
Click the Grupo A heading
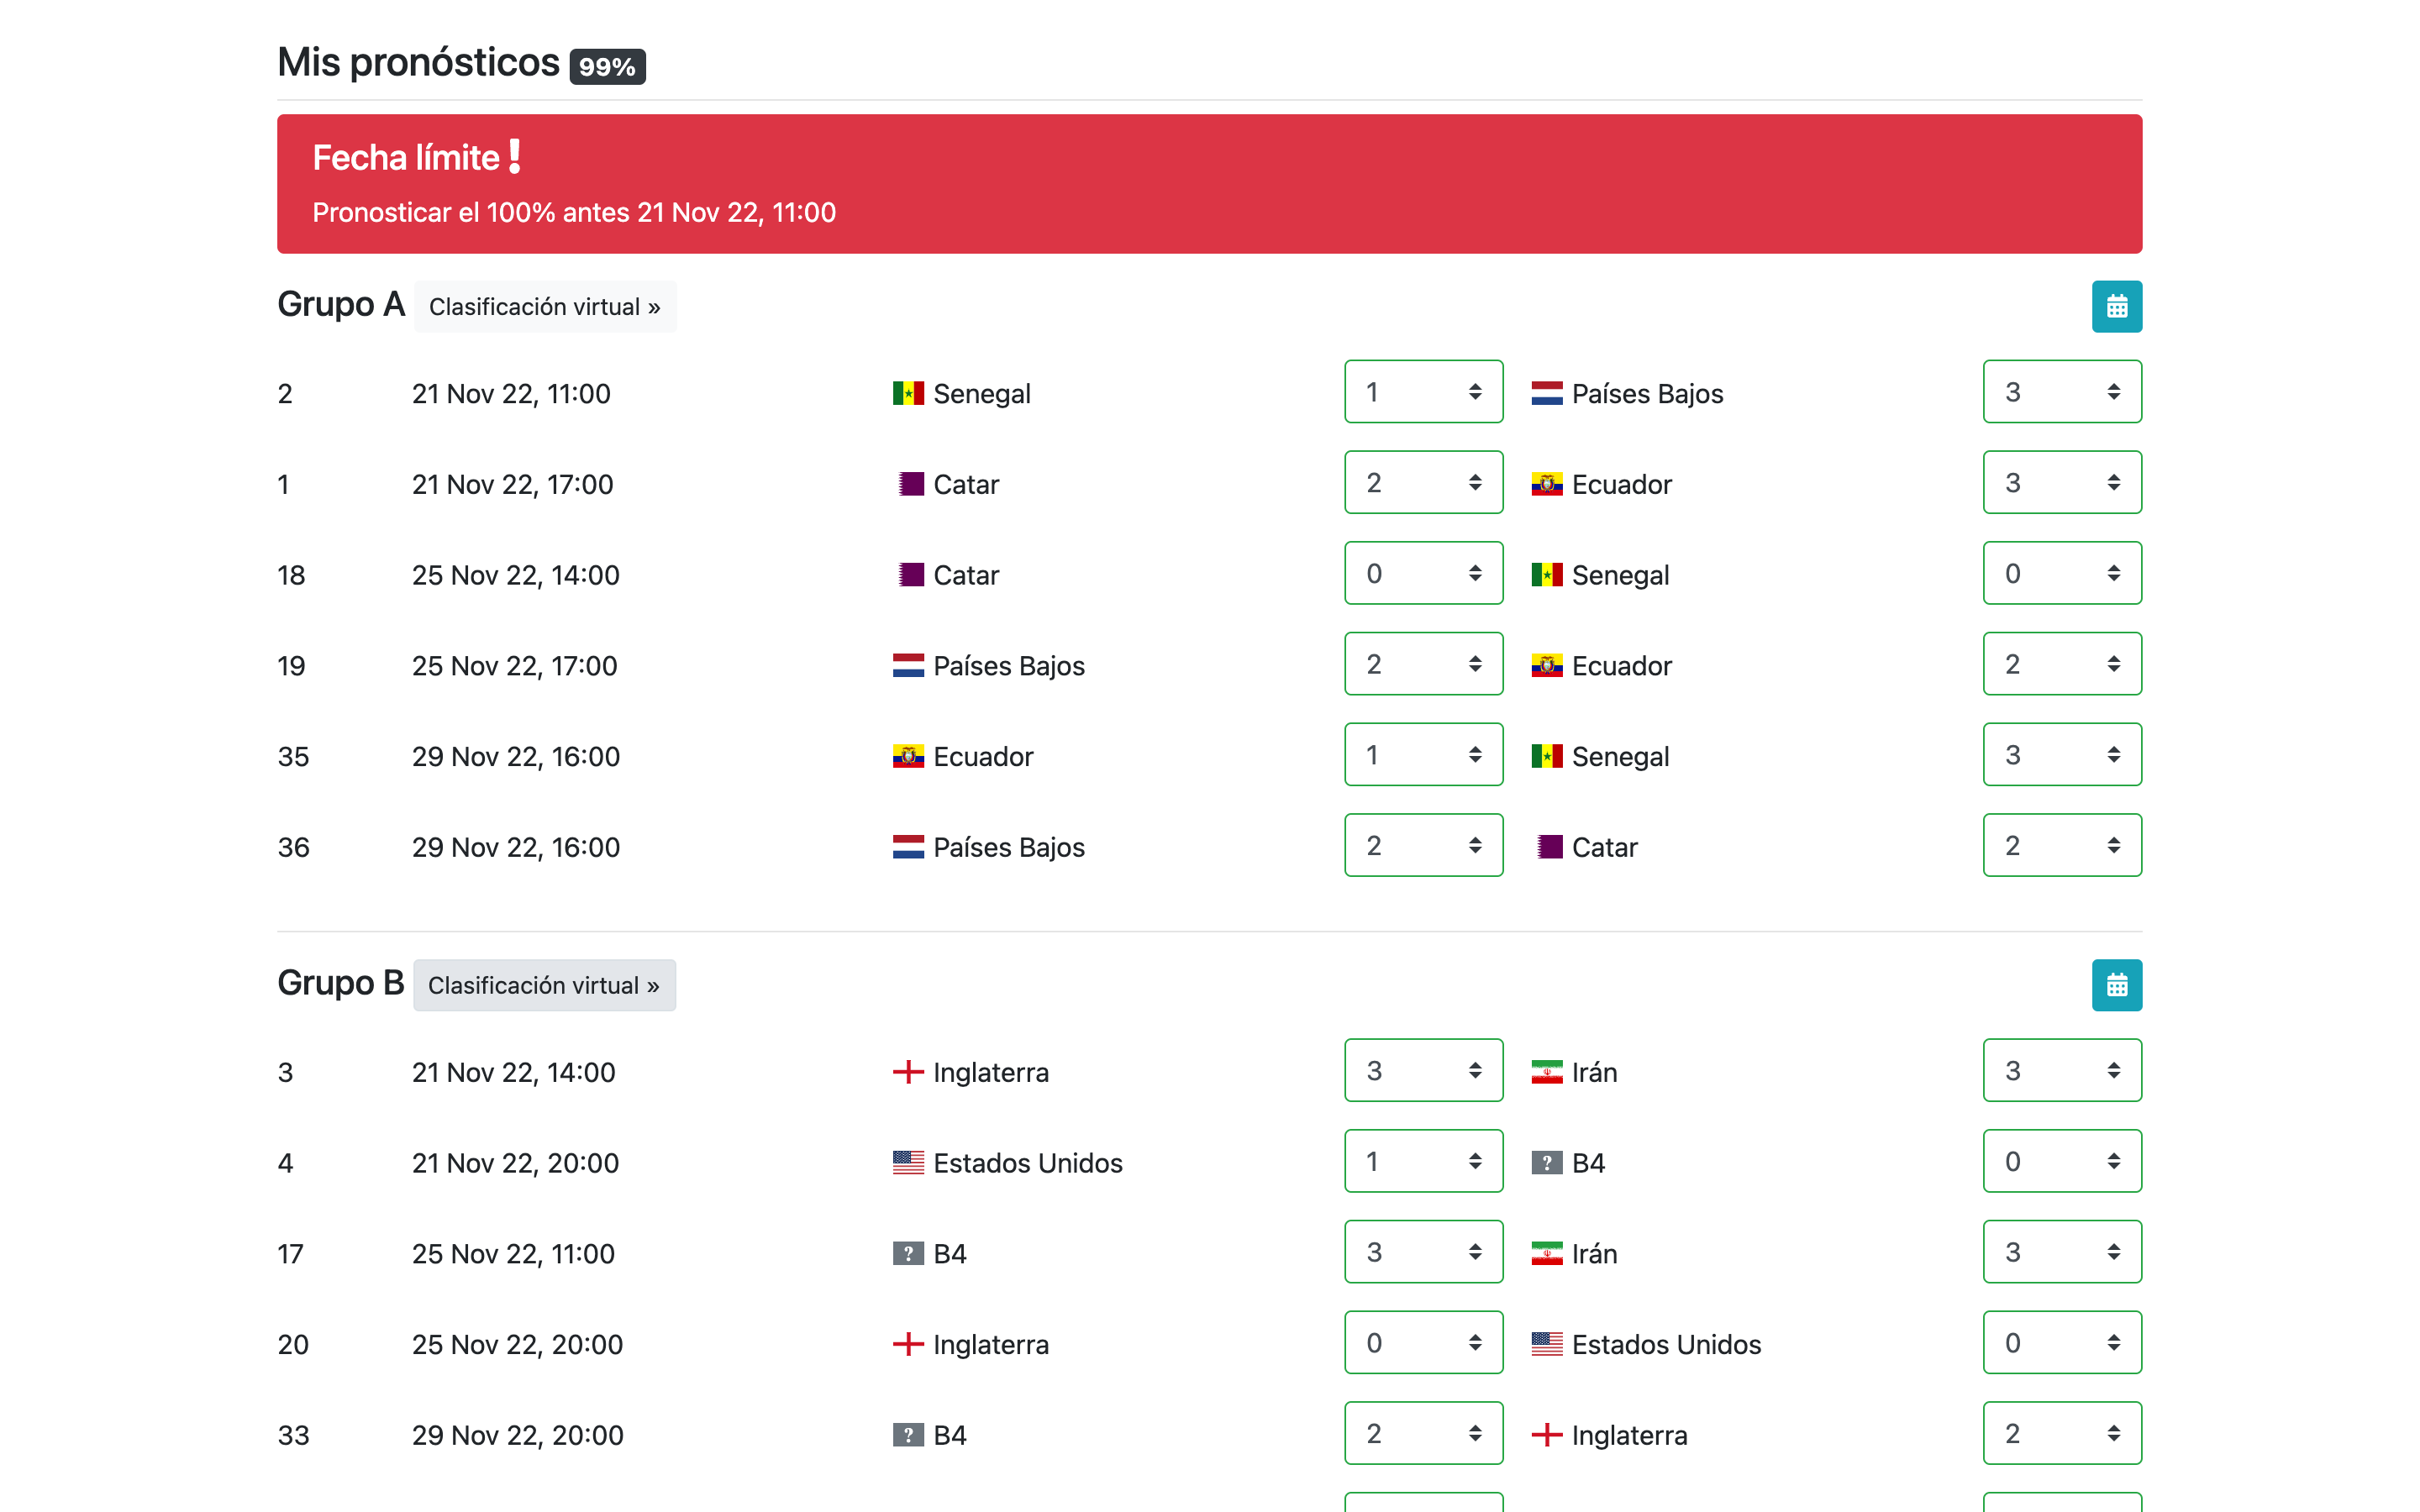pyautogui.click(x=340, y=304)
